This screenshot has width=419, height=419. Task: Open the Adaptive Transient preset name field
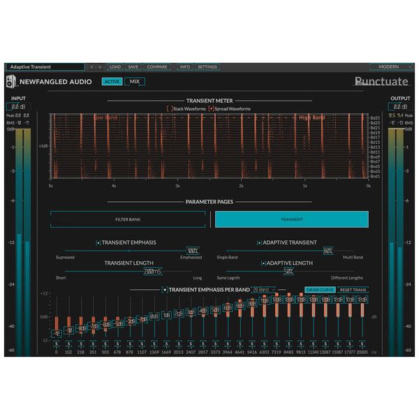45,67
